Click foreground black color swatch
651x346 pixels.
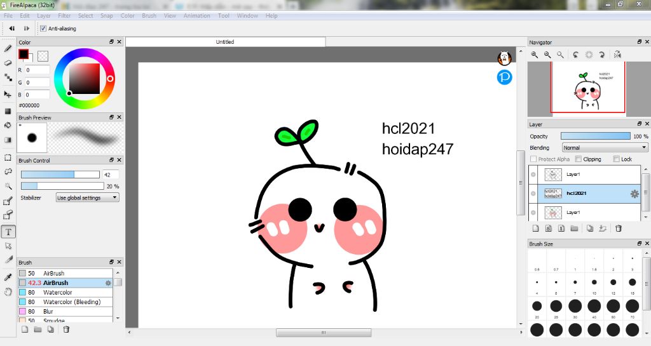pyautogui.click(x=24, y=55)
